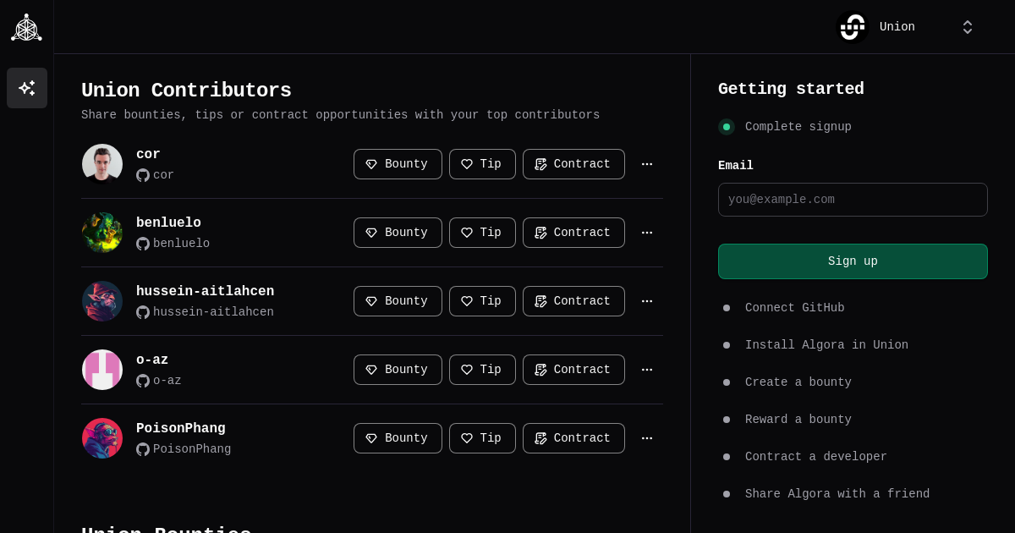
Task: Click the Algora logo icon
Action: point(26,28)
